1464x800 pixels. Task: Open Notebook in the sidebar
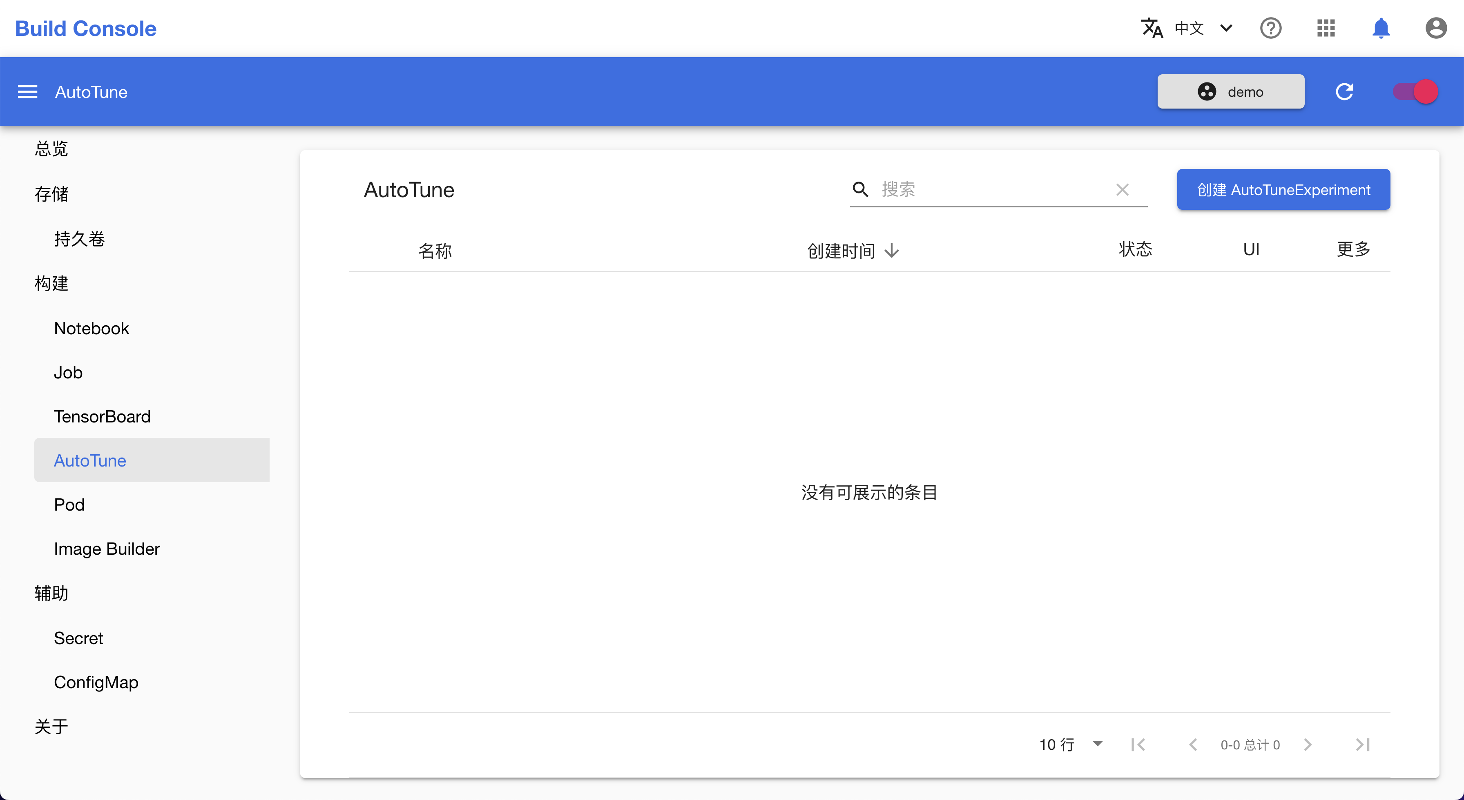[x=91, y=328]
